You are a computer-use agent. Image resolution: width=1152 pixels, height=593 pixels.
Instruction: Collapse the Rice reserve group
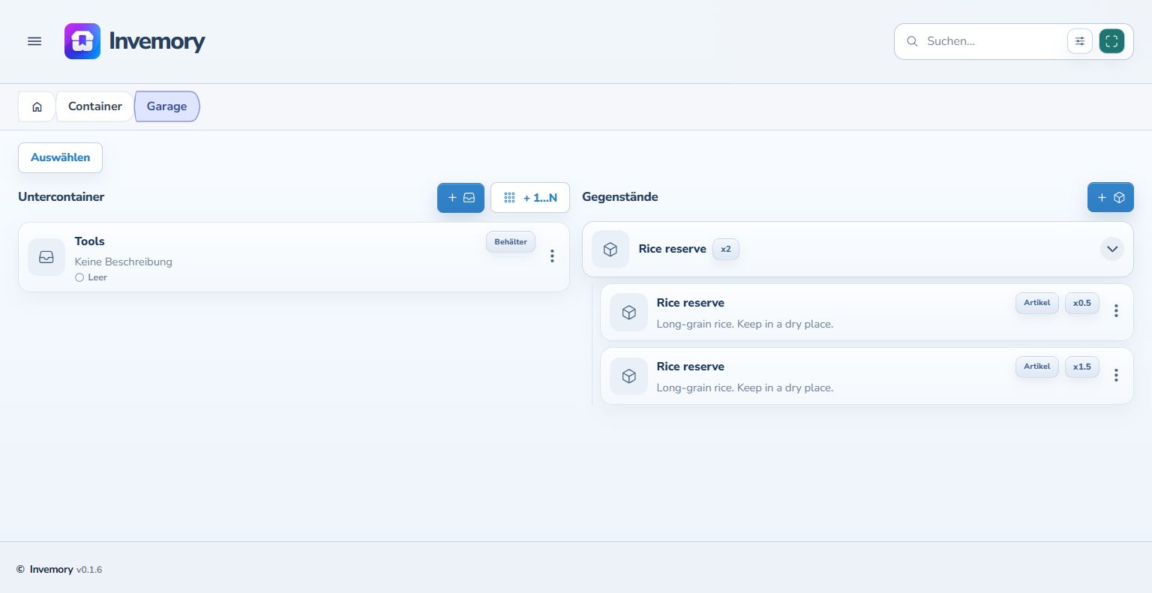1112,249
